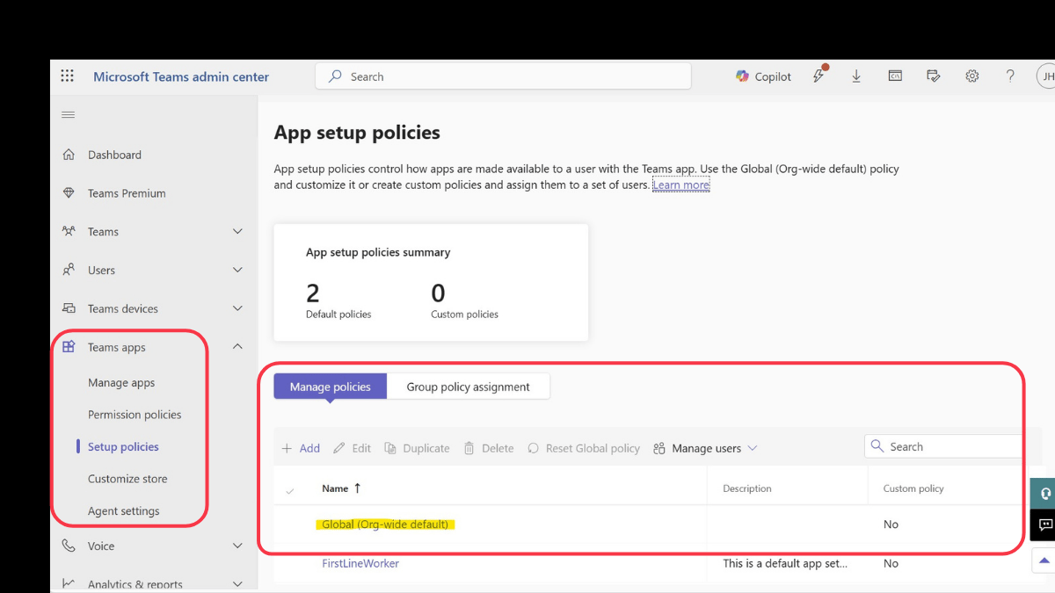Follow the Learn more link
The width and height of the screenshot is (1055, 593).
[x=680, y=185]
